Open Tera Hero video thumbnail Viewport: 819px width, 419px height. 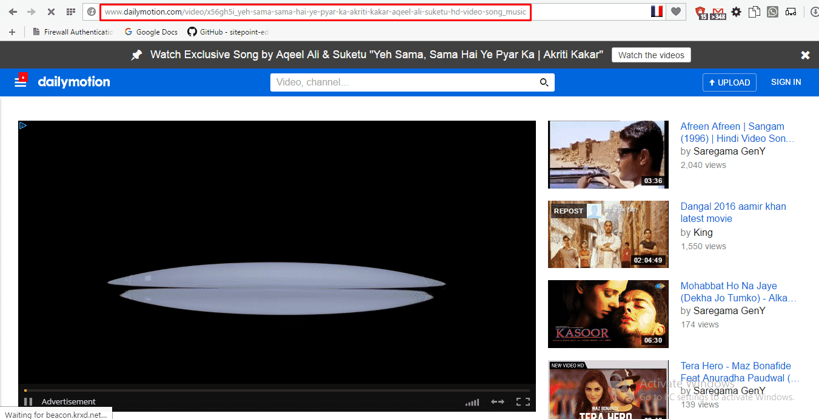pos(608,389)
